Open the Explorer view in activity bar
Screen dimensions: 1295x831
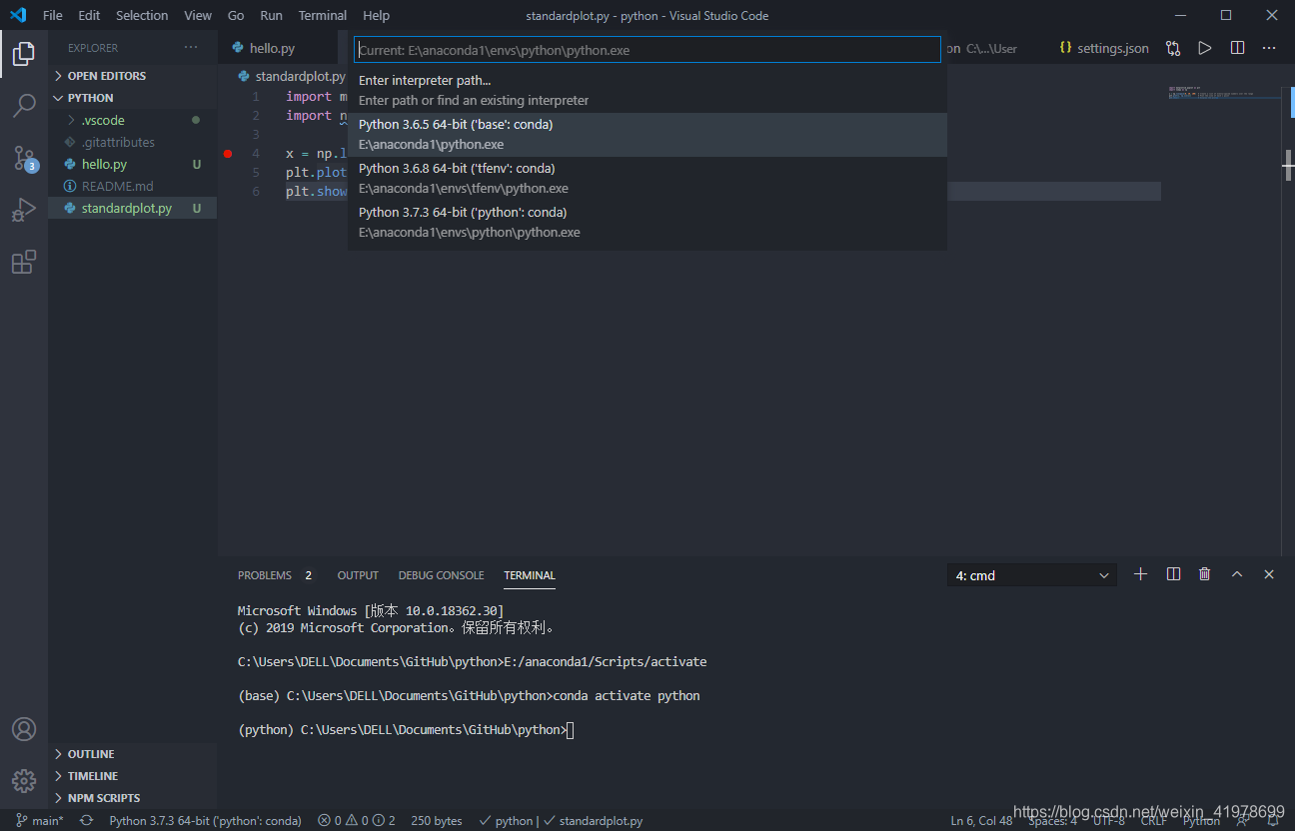(24, 54)
